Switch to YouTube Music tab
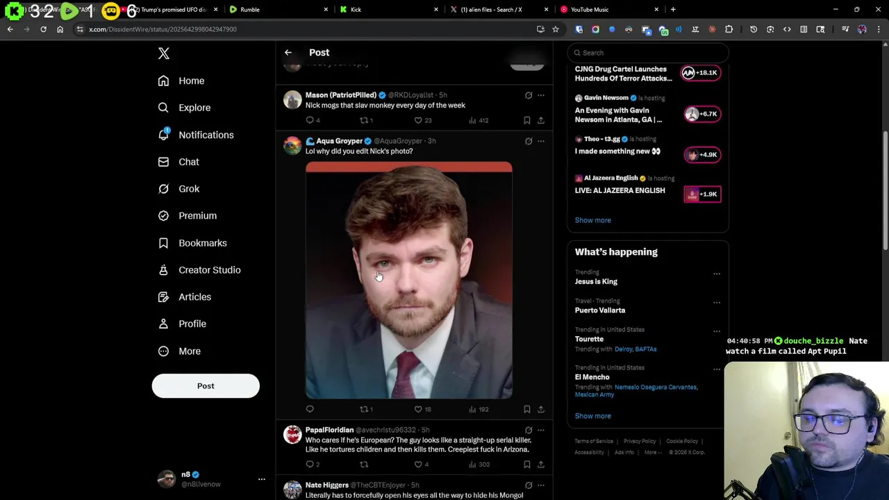889x500 pixels. (609, 10)
